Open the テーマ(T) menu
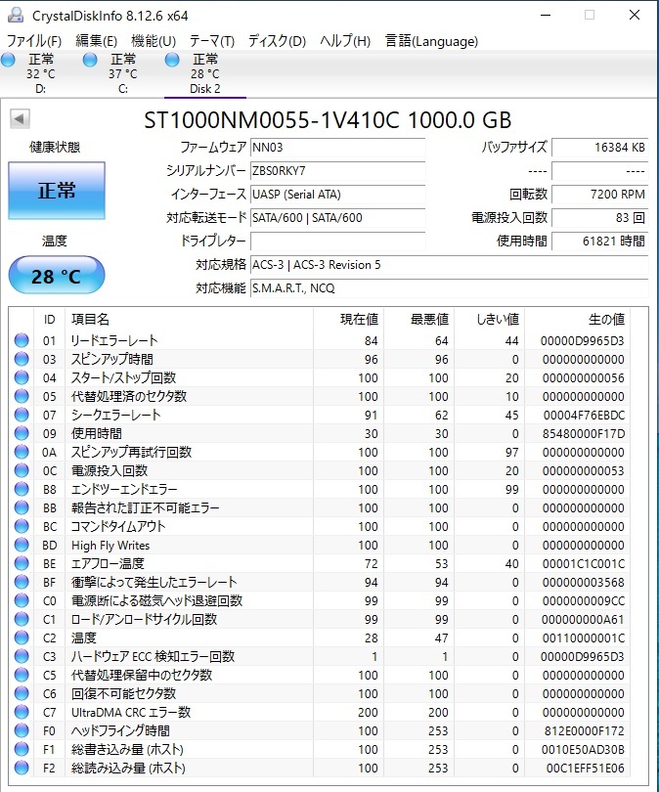 (212, 41)
